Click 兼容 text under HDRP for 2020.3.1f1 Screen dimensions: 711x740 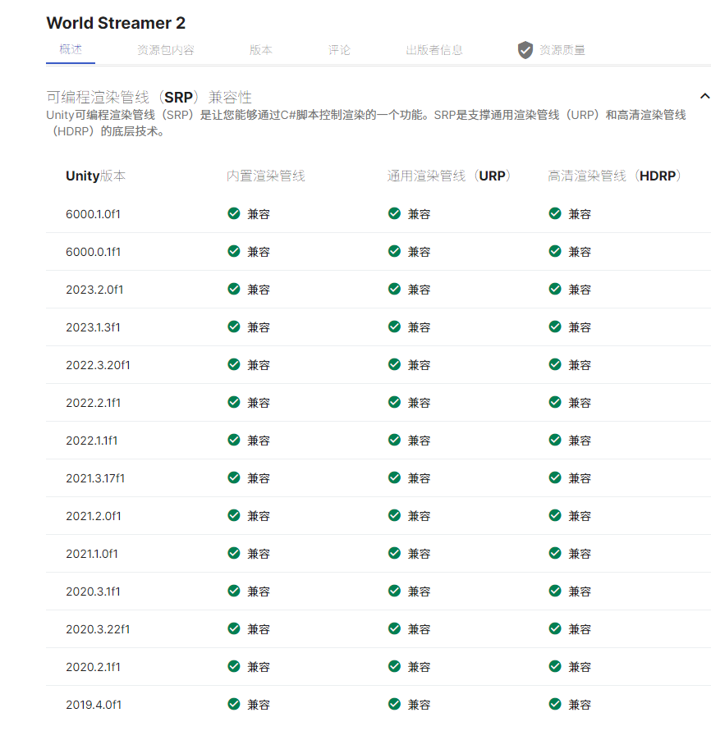[x=580, y=592]
